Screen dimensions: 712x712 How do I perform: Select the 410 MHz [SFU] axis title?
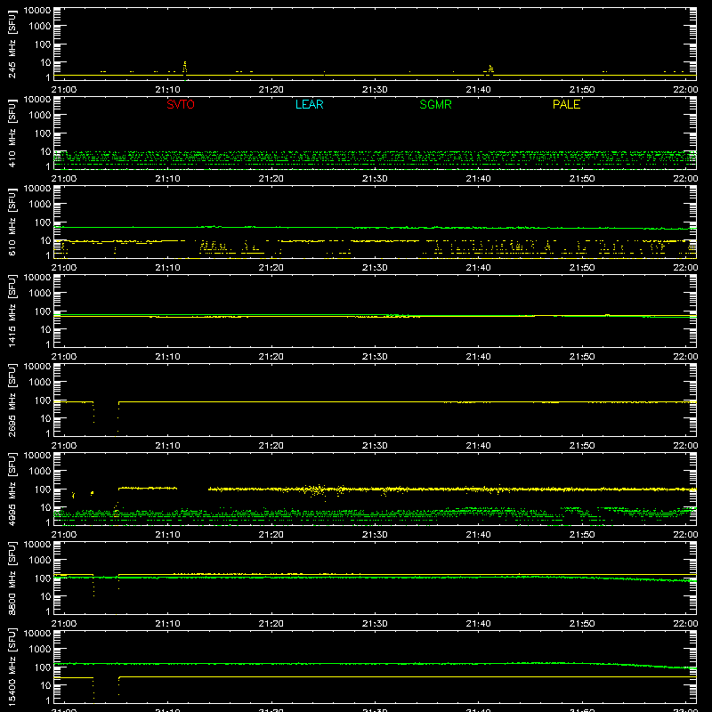point(12,133)
